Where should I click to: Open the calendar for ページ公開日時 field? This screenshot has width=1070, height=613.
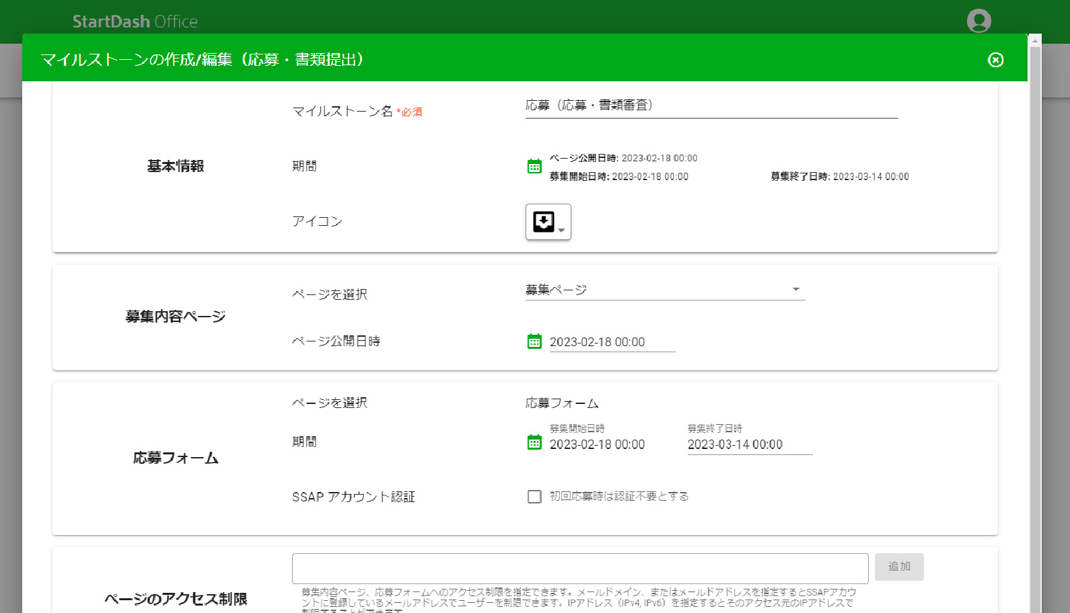(534, 341)
